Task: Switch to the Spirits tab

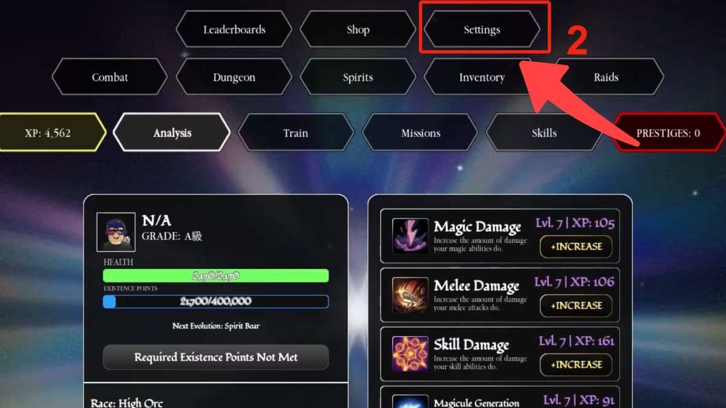Action: click(358, 77)
